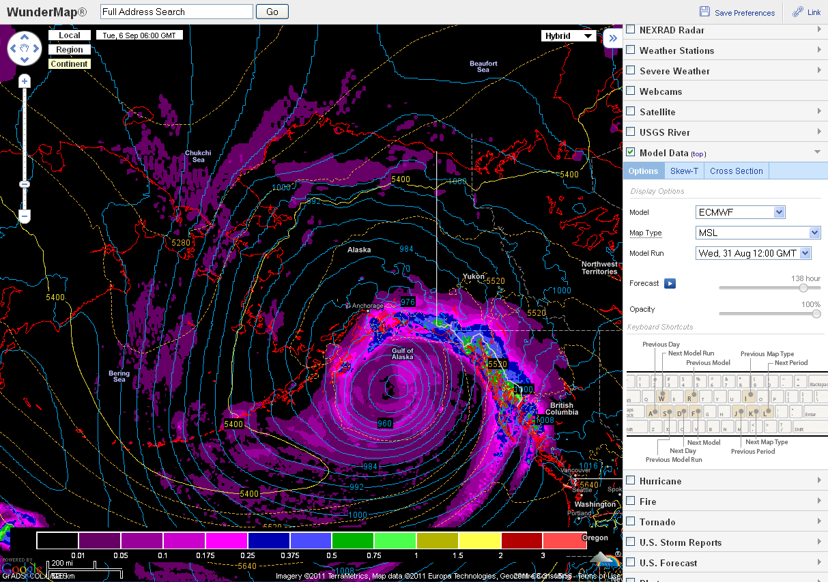828x582 pixels.
Task: Collapse the side panel with double-chevron
Action: pyautogui.click(x=612, y=38)
